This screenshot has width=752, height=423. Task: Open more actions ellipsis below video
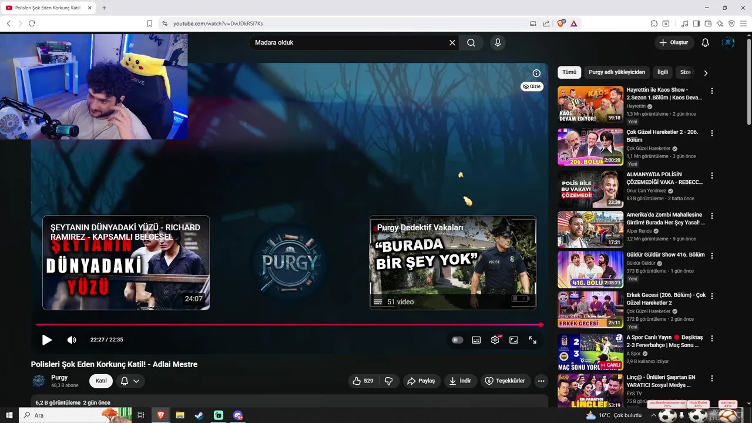[541, 381]
